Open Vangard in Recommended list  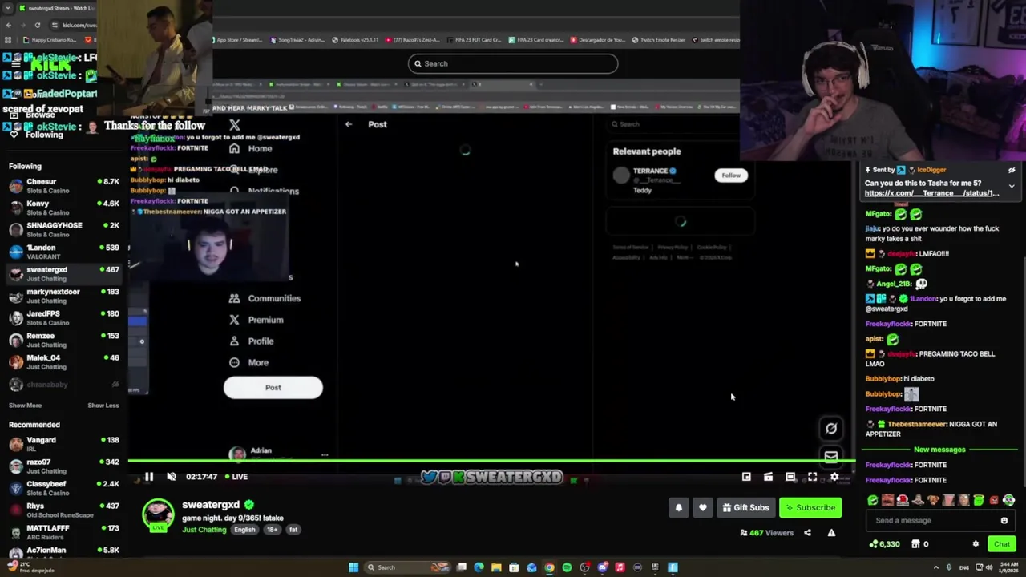pyautogui.click(x=63, y=444)
